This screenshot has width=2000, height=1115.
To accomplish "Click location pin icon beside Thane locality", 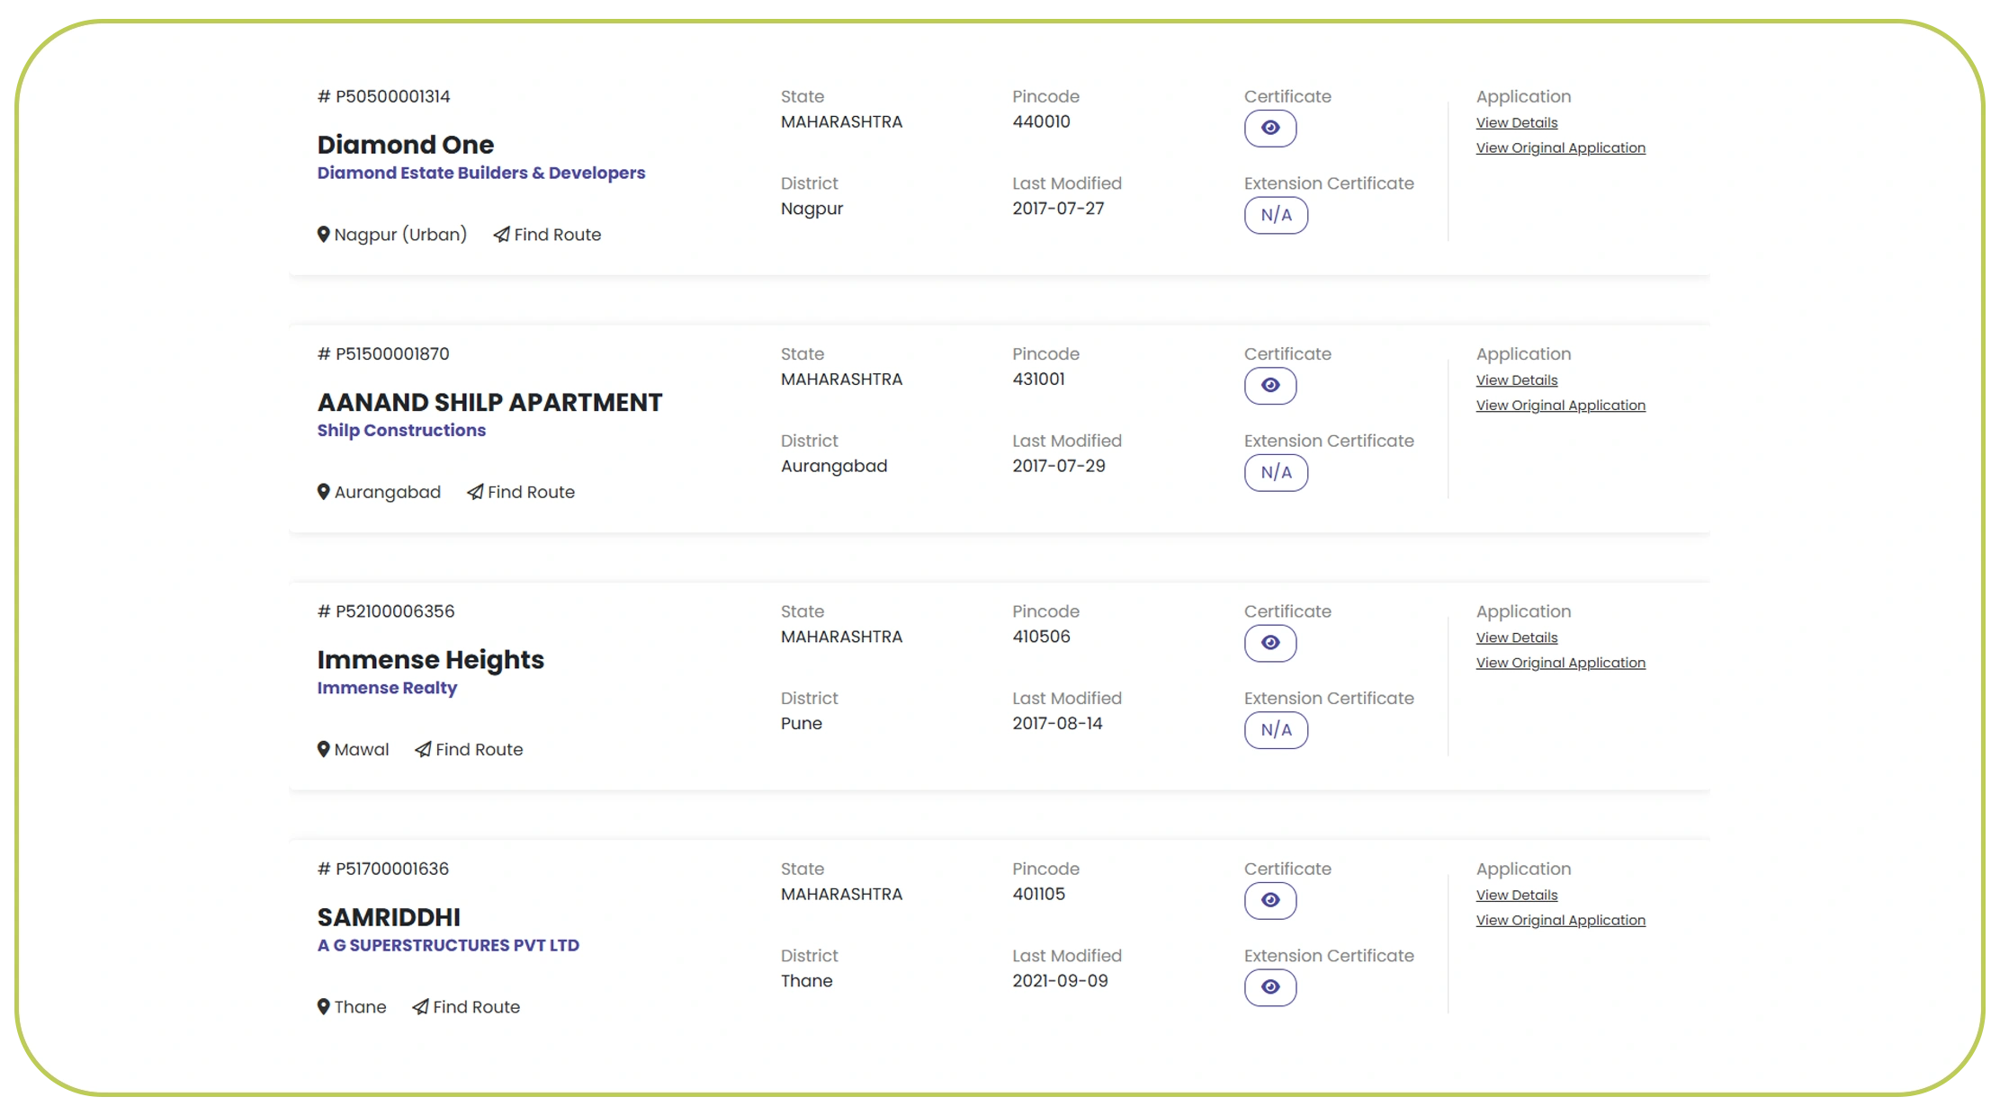I will [x=323, y=1007].
